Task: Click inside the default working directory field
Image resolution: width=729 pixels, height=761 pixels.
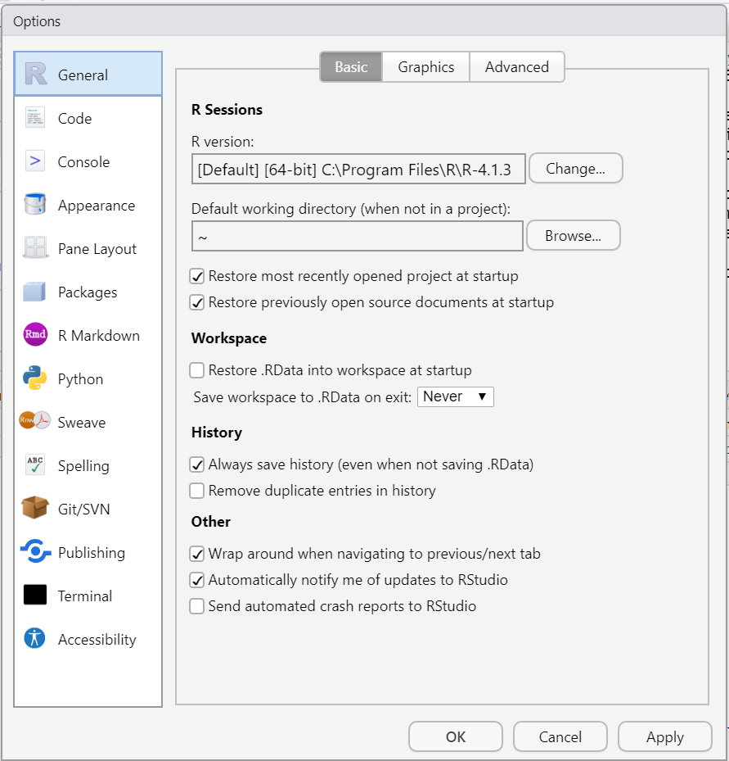Action: (357, 236)
